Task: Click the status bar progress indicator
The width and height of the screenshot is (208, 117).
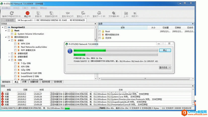Action: (82, 108)
